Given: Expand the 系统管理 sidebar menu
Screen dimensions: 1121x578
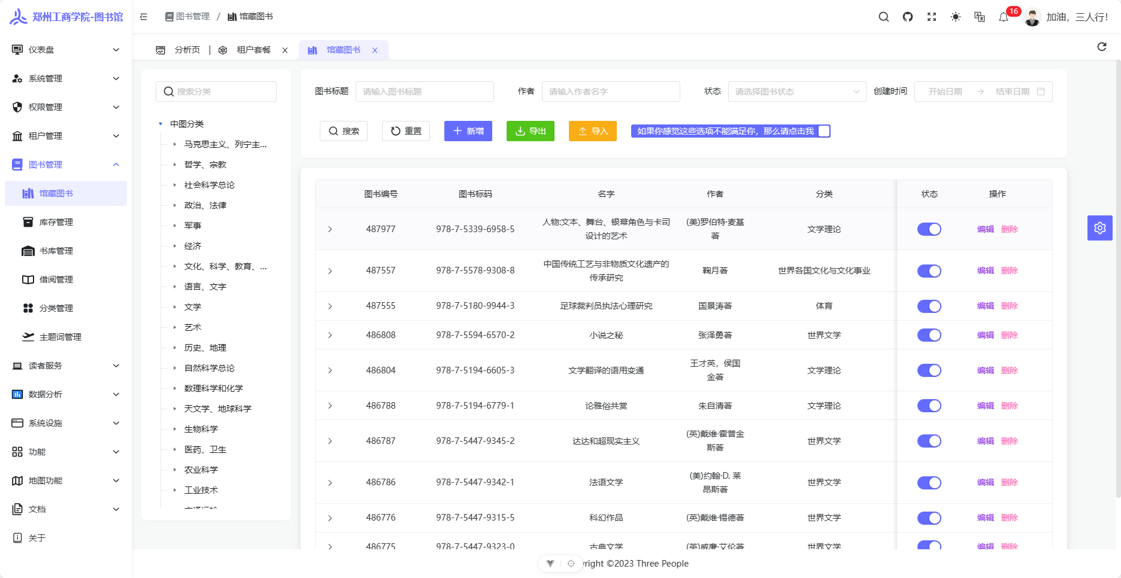Looking at the screenshot, I should (66, 78).
